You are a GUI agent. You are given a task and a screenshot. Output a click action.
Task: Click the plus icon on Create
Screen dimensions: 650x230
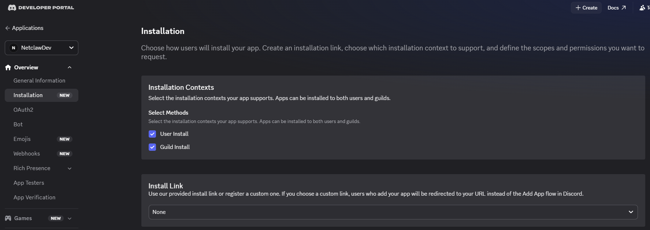pos(578,8)
